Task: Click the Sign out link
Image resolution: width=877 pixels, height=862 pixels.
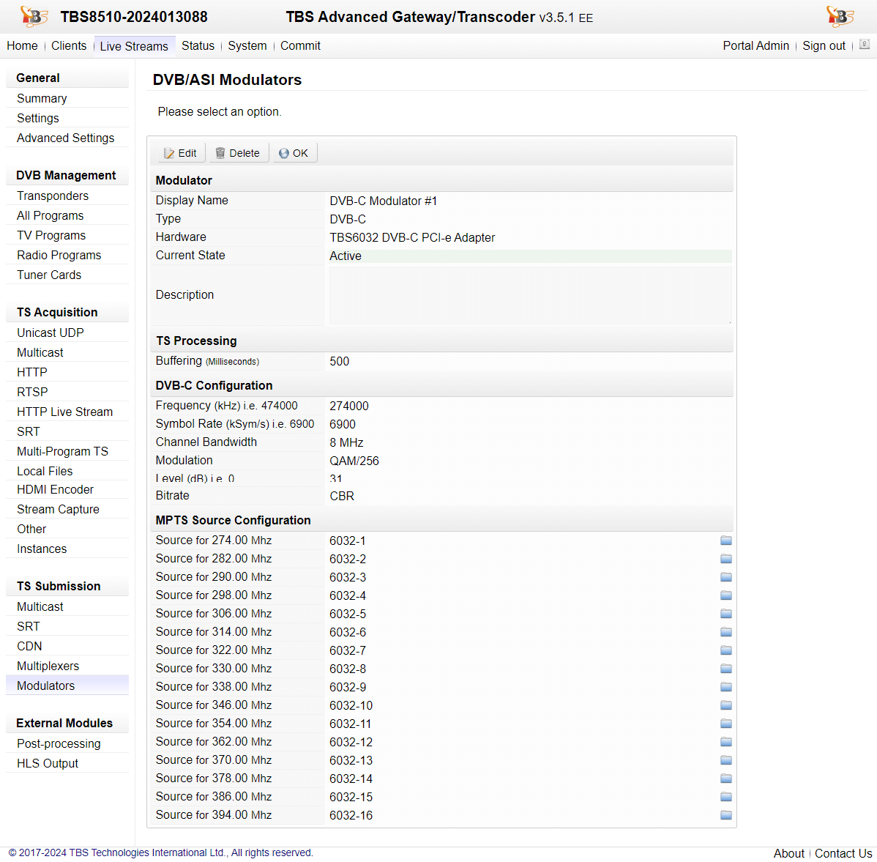Action: click(x=824, y=45)
